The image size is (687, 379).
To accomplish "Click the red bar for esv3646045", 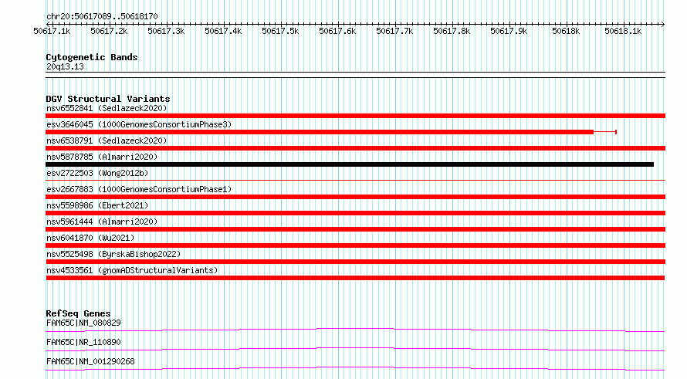I will point(320,132).
